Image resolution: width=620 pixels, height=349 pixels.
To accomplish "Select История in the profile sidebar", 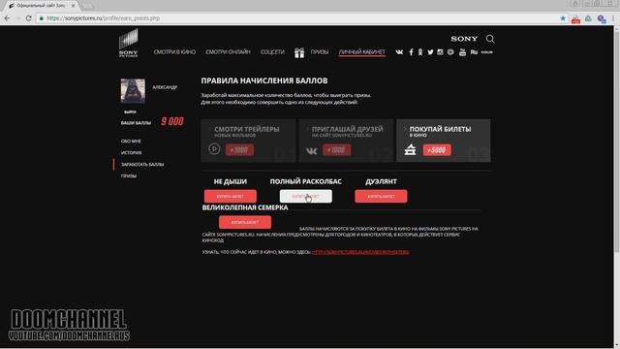I will click(131, 152).
